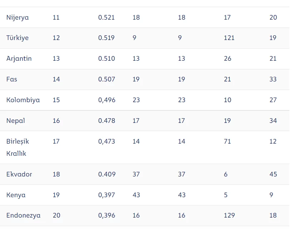Select the value 34 in Nepal row

click(273, 121)
